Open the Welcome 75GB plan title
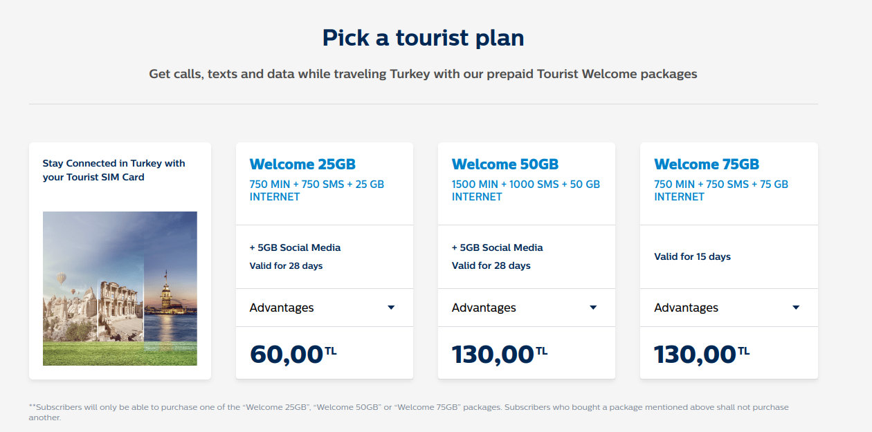Viewport: 872px width, 432px height. (707, 165)
